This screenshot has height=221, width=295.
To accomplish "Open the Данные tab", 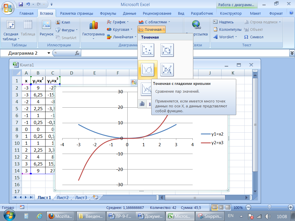I will [x=129, y=13].
